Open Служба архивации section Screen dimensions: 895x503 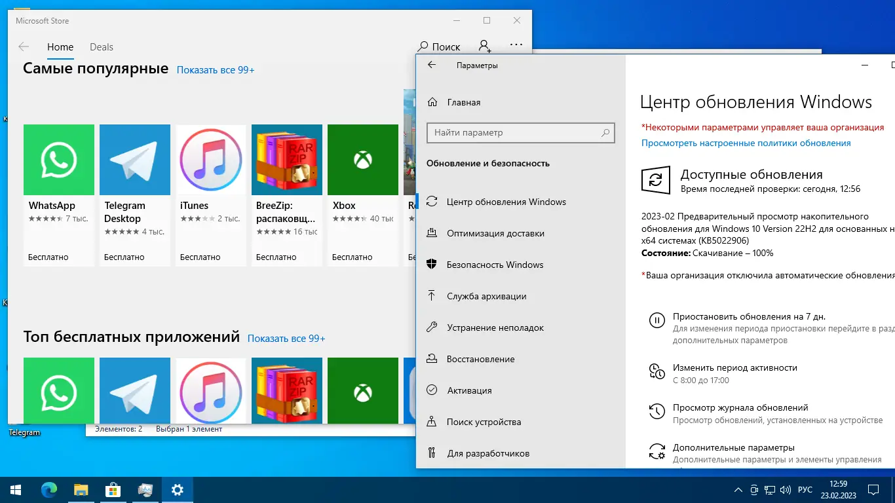pyautogui.click(x=520, y=296)
